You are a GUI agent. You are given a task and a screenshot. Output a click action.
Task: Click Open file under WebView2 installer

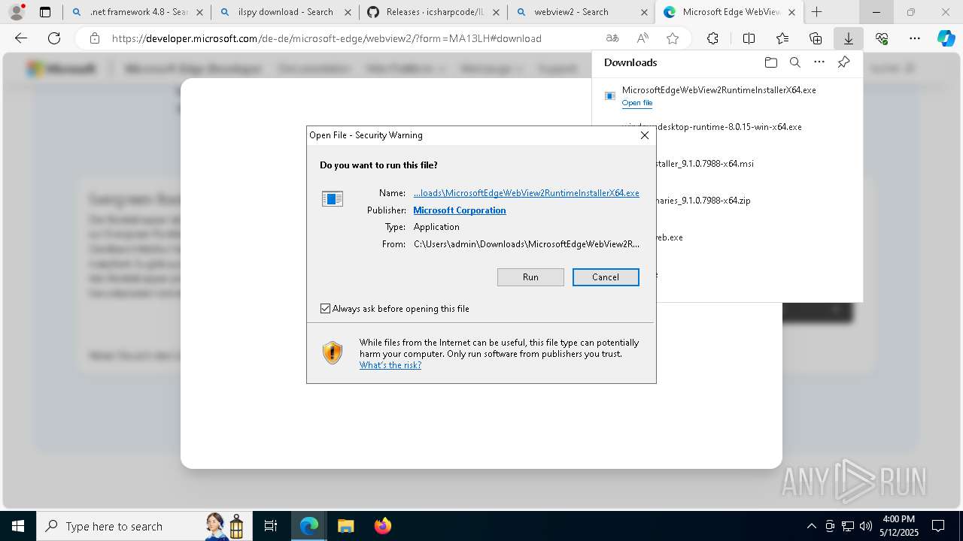click(x=637, y=103)
